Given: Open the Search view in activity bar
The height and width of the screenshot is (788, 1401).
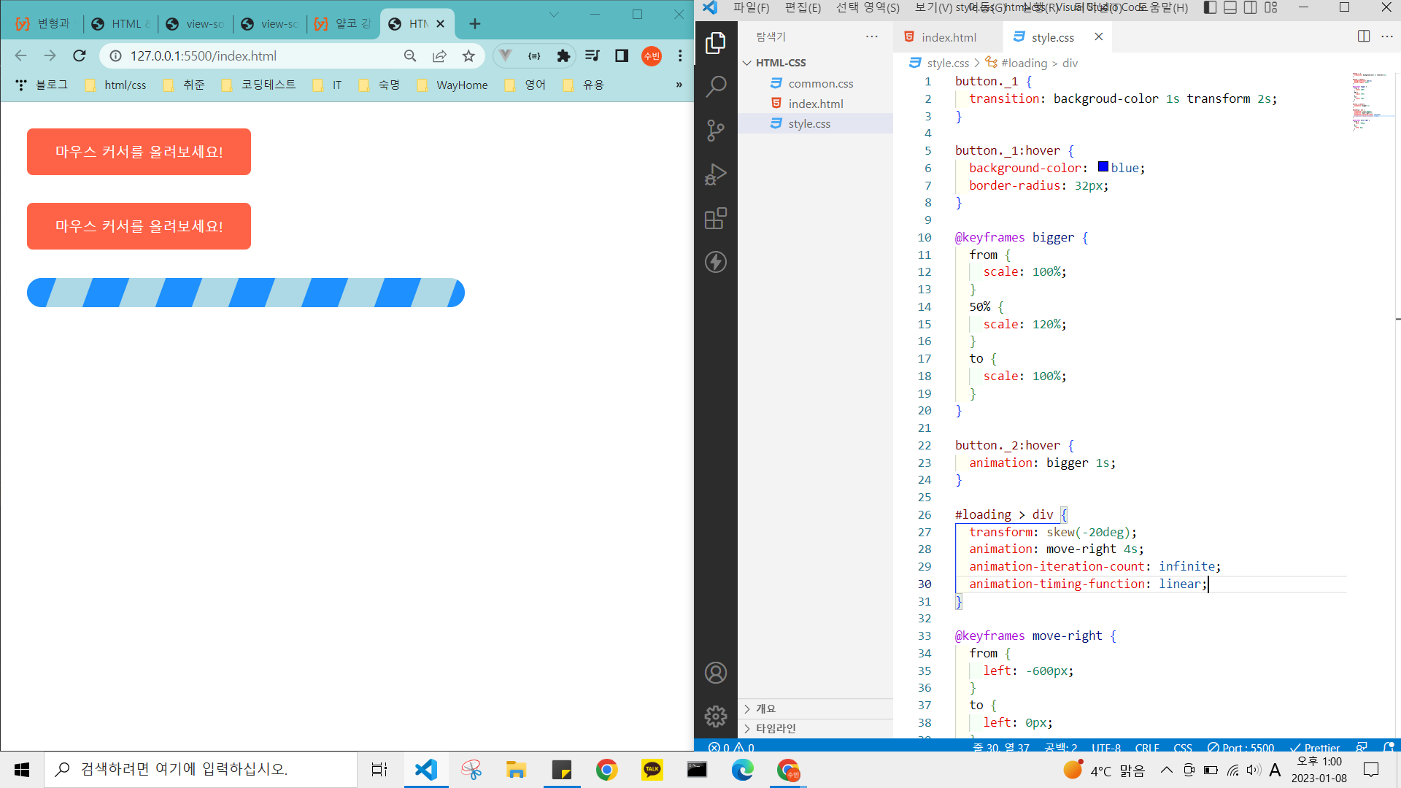Looking at the screenshot, I should tap(716, 87).
